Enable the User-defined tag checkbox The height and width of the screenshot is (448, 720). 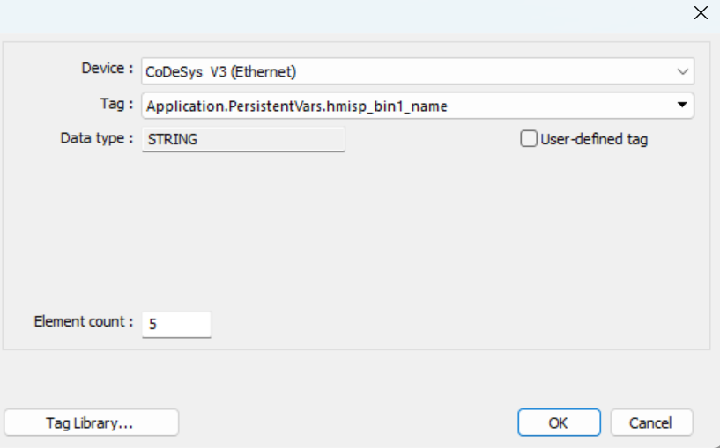tap(529, 138)
